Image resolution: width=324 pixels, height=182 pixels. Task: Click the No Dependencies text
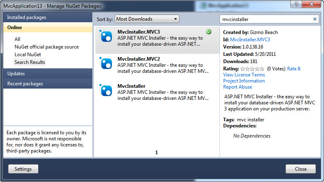pos(252,136)
